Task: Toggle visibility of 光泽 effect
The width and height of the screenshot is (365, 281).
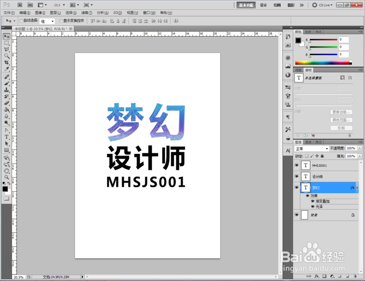Action: (313, 207)
